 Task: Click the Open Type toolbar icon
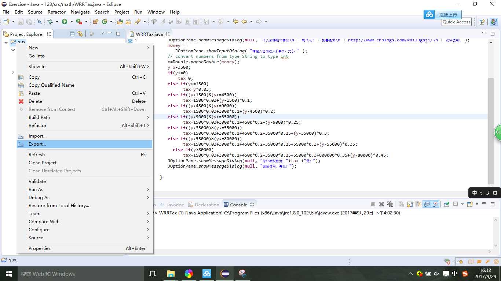pyautogui.click(x=120, y=22)
